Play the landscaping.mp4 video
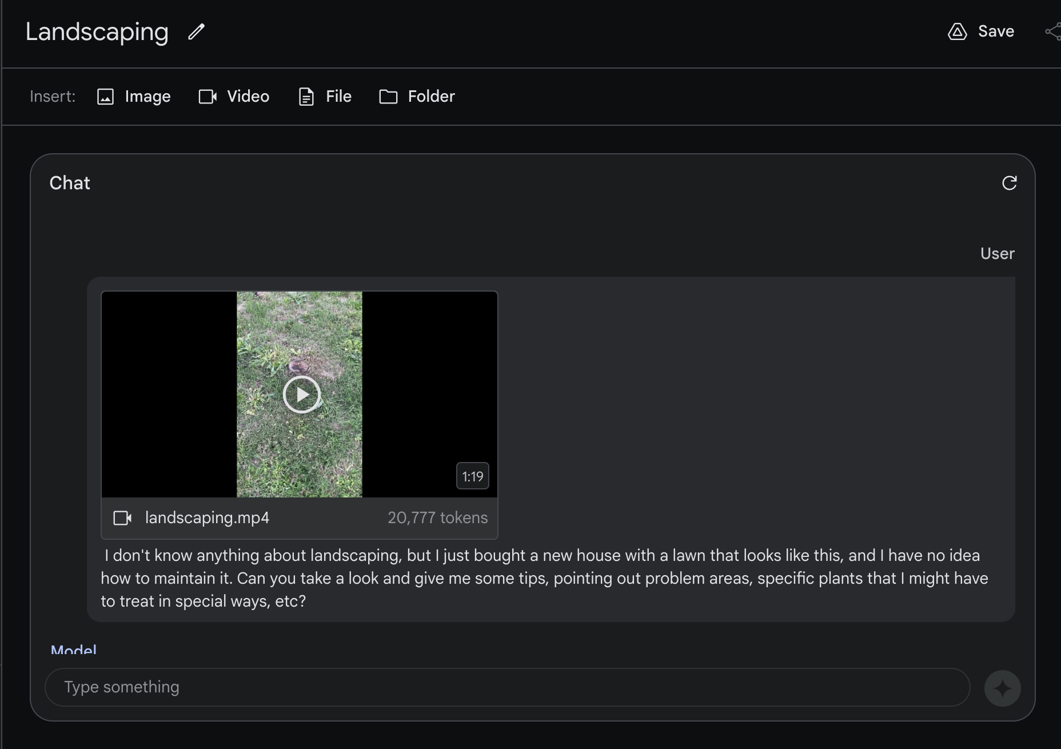 [x=302, y=394]
